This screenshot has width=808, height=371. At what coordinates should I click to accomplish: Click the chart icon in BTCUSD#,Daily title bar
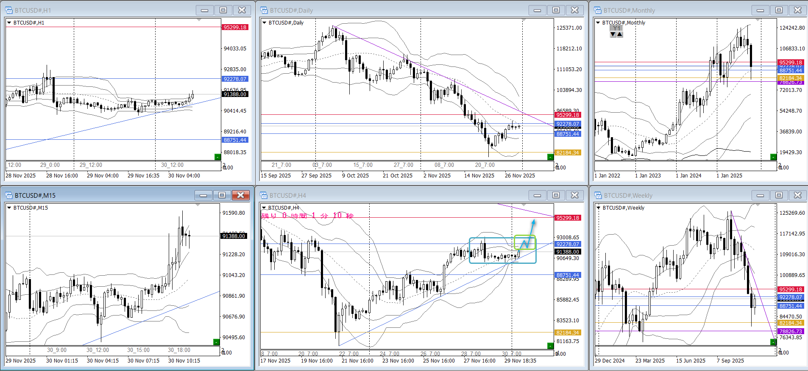point(264,10)
